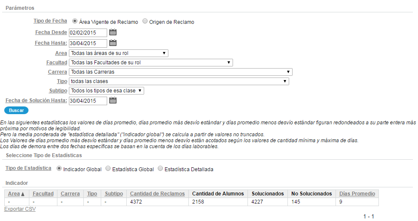Screen dimensions: 418x221
Task: Expand the Facultad dropdown
Action: pos(151,63)
